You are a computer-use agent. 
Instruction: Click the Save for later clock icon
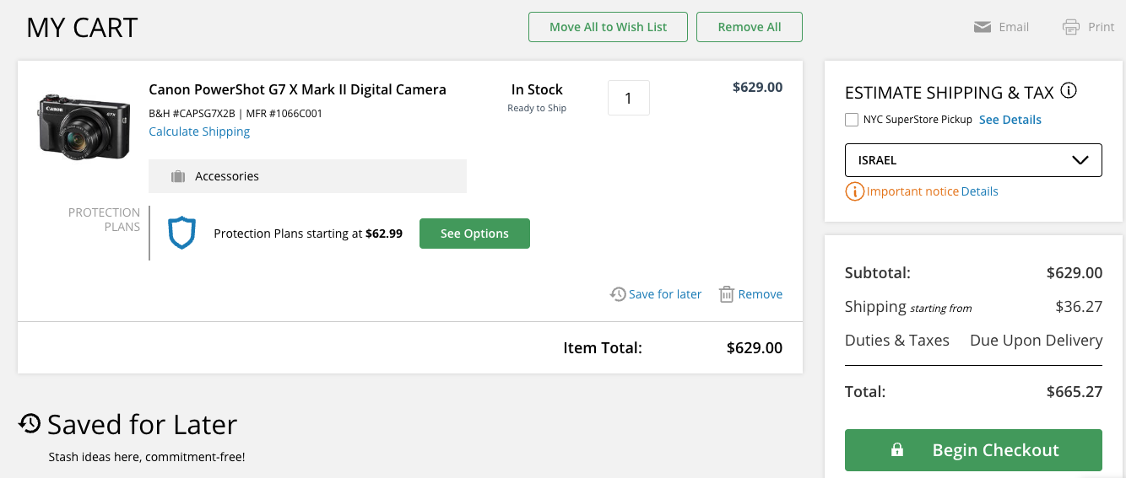pos(618,294)
